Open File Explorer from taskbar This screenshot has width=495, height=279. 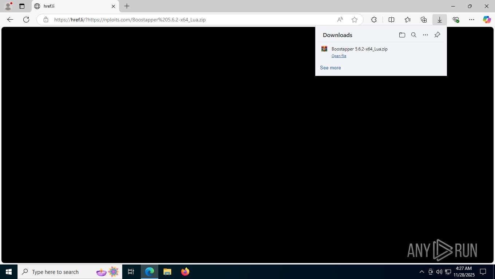click(x=167, y=272)
